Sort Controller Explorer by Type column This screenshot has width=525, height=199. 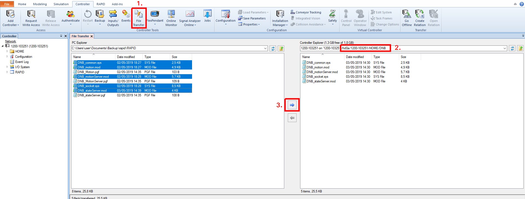coord(385,57)
